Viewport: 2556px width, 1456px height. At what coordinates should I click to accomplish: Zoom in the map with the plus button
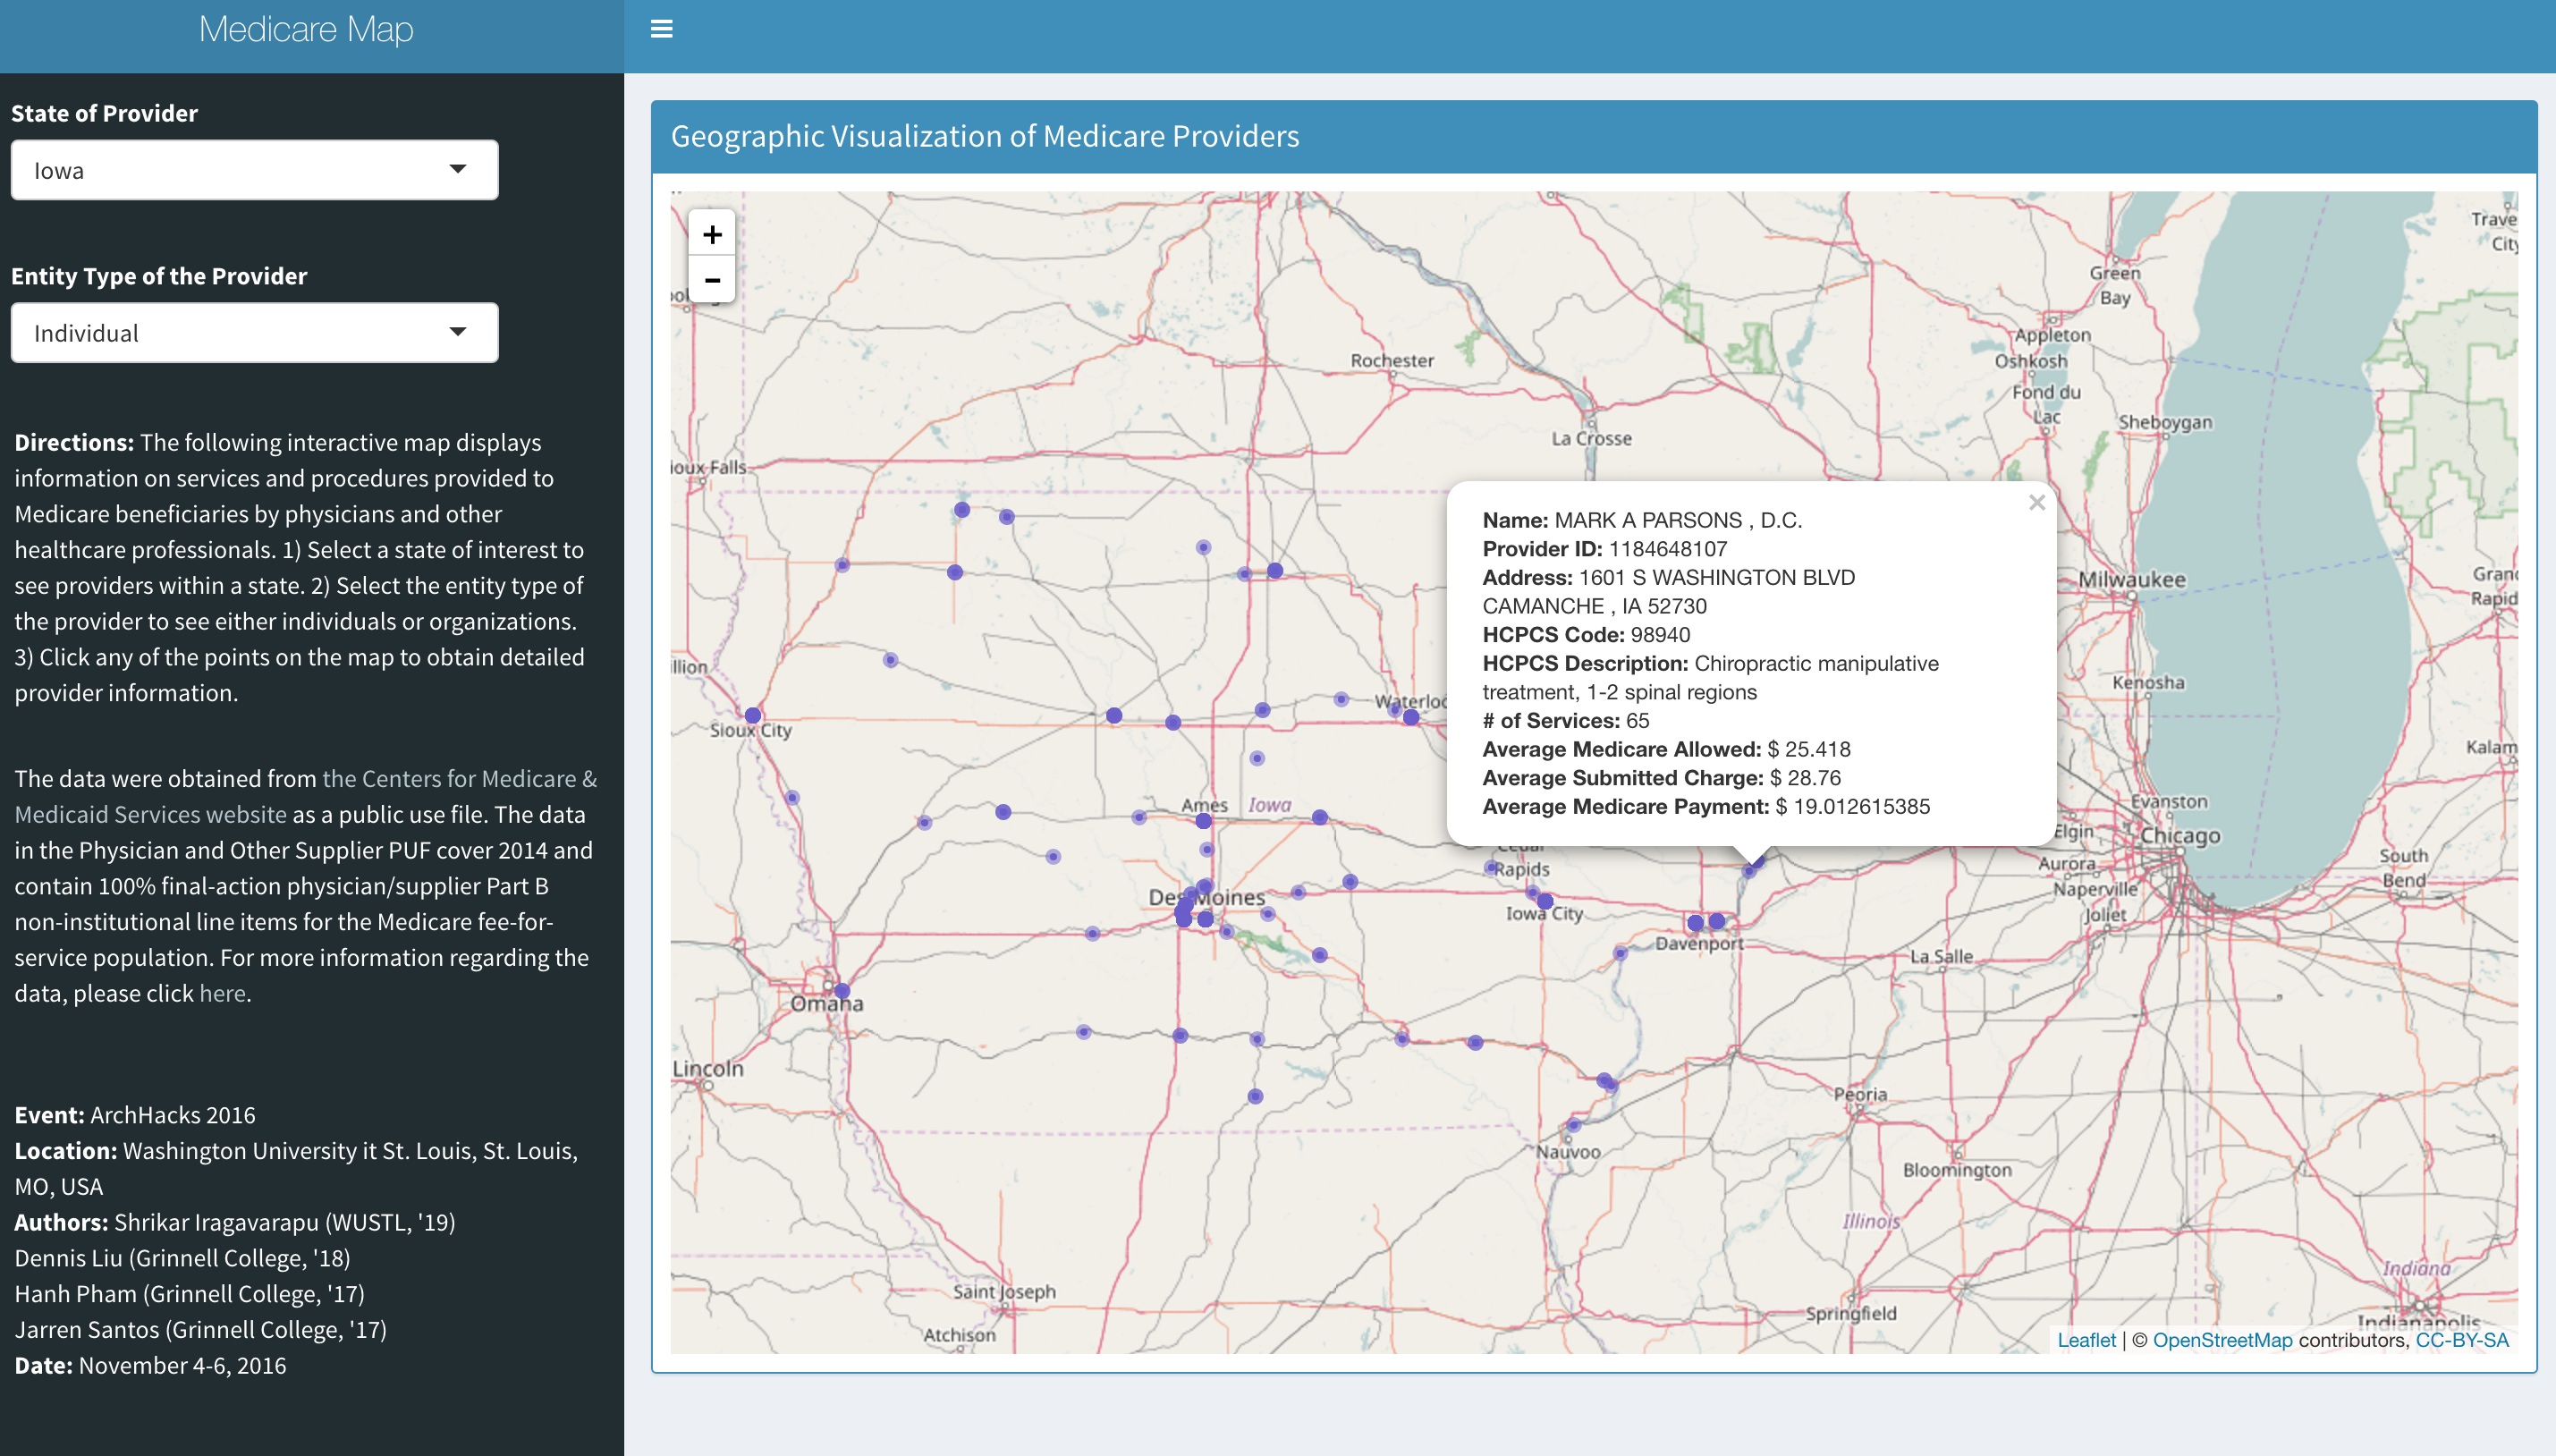(x=712, y=234)
